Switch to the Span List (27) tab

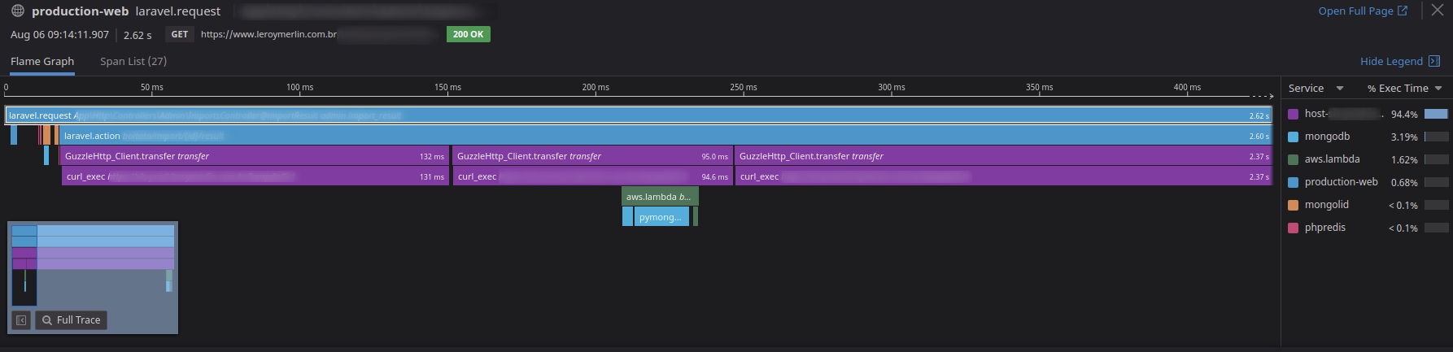[133, 62]
